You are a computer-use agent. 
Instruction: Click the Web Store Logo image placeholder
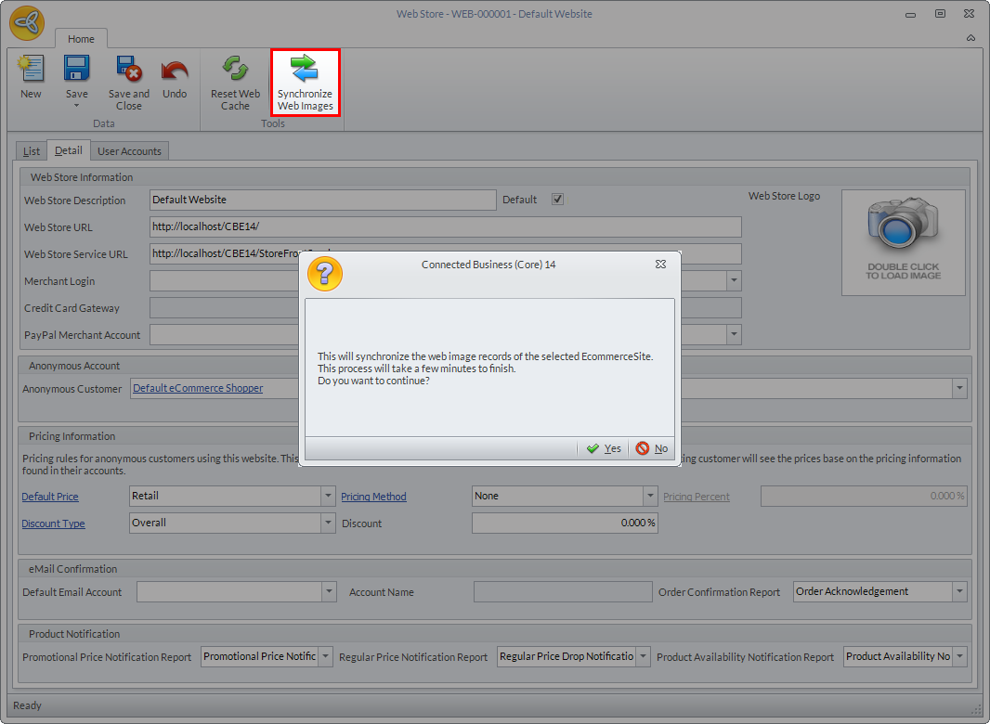pos(903,242)
